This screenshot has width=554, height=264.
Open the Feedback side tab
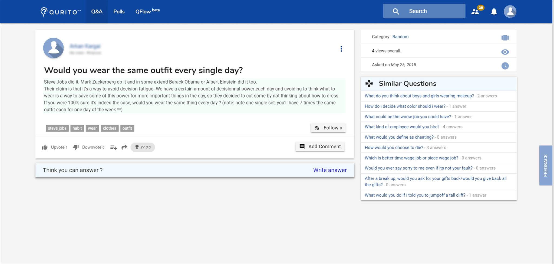pyautogui.click(x=545, y=165)
